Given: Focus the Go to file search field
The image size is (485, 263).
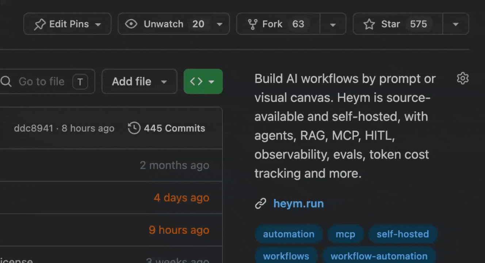Looking at the screenshot, I should [x=47, y=81].
